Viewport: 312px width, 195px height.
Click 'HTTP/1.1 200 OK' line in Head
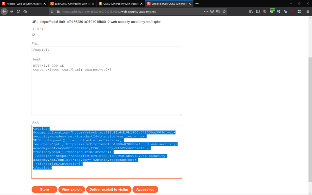48,66
